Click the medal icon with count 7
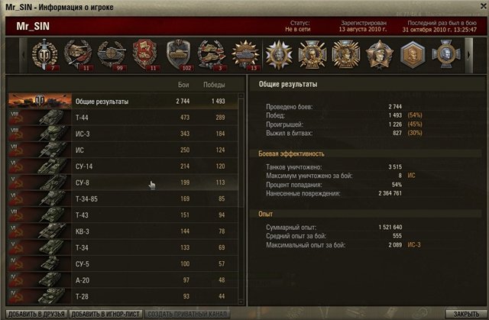Viewport: 489px width, 320px height. click(x=45, y=55)
